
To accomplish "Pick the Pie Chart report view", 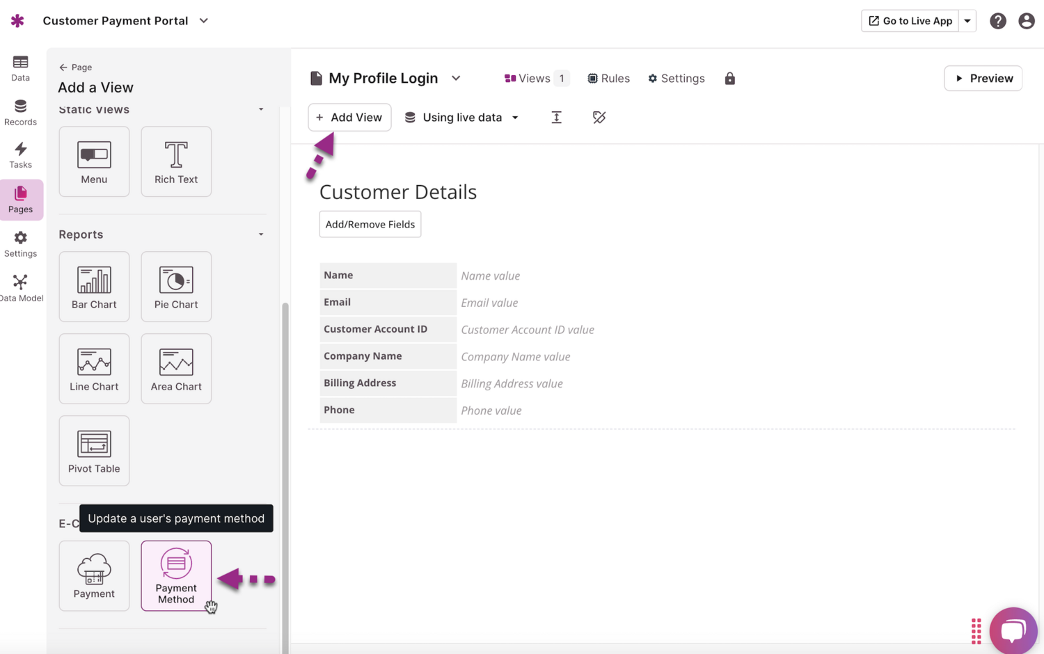I will [x=175, y=287].
